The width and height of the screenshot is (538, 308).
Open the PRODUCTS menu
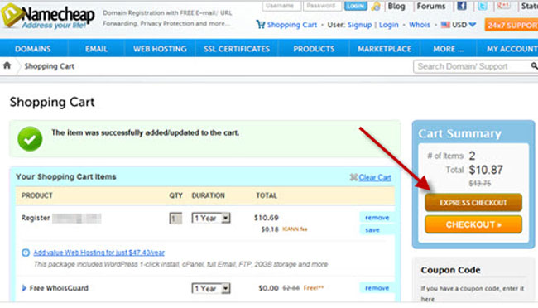(314, 49)
